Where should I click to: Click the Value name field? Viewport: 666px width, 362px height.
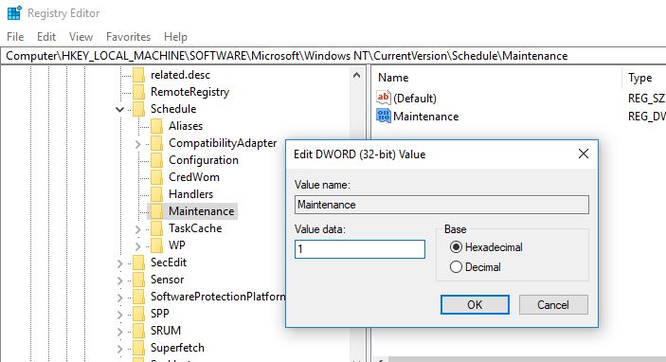(441, 205)
